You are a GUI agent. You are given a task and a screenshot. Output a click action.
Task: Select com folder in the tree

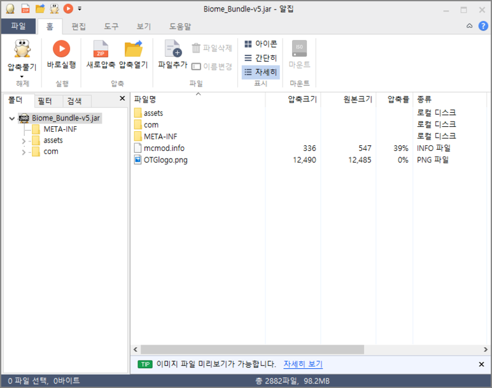(51, 152)
